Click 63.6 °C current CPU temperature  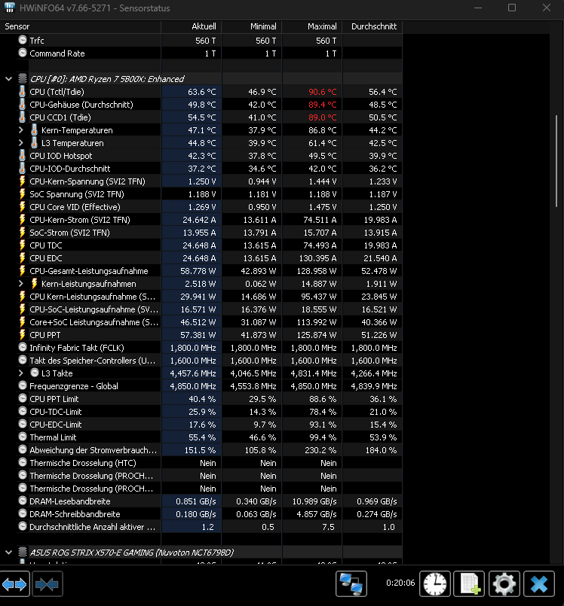[x=201, y=92]
